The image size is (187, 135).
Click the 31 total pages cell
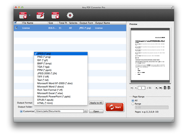click(x=60, y=28)
